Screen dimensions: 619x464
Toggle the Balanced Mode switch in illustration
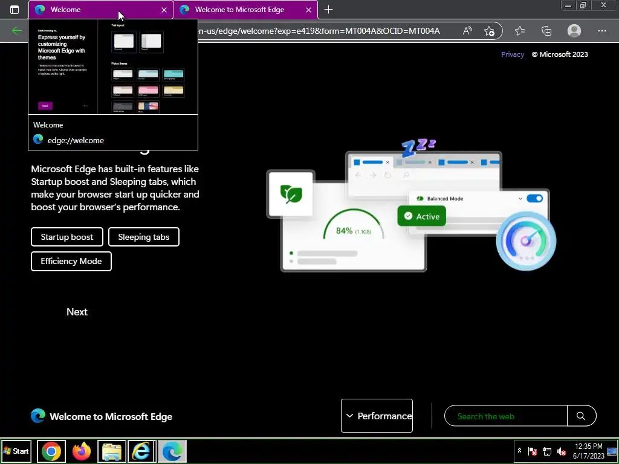[x=534, y=198]
